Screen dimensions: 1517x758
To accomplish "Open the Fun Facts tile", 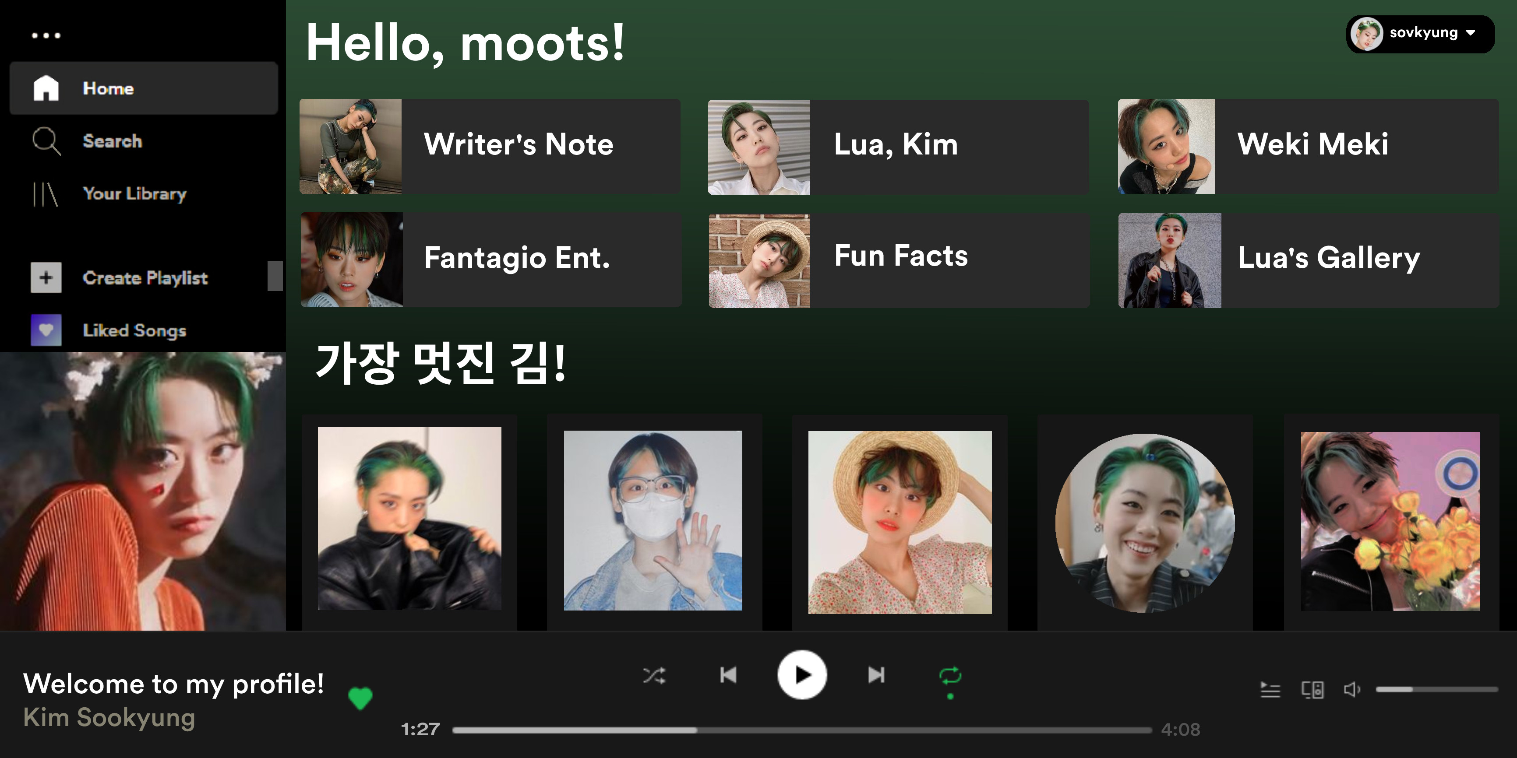I will [899, 261].
